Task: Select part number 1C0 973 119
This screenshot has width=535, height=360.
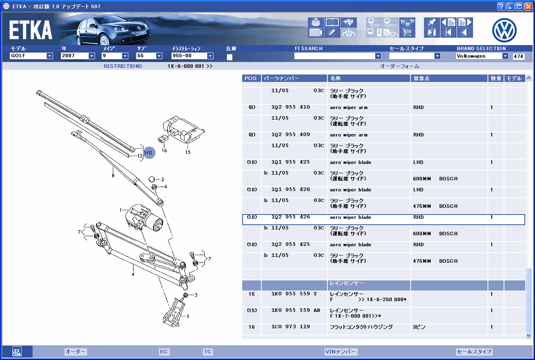Action: [290, 327]
